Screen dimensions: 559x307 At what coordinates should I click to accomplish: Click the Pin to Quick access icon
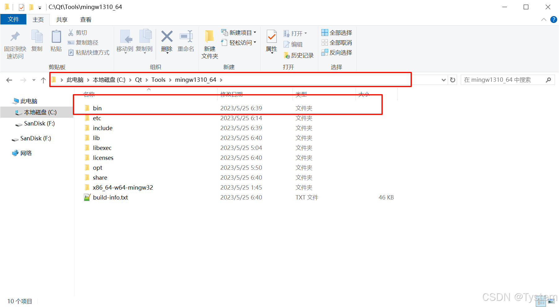pos(15,37)
